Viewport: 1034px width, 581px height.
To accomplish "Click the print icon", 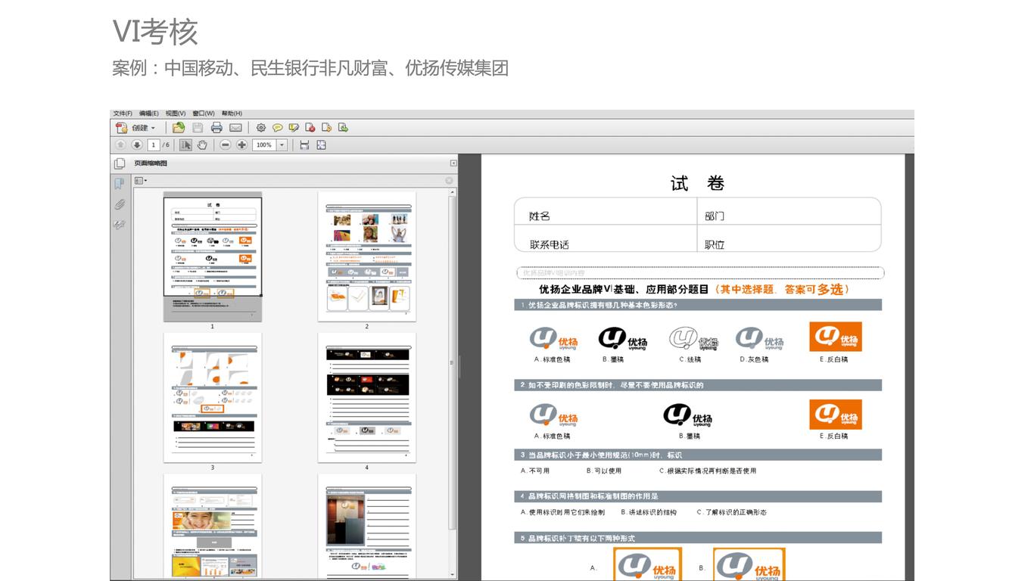I will click(x=216, y=128).
